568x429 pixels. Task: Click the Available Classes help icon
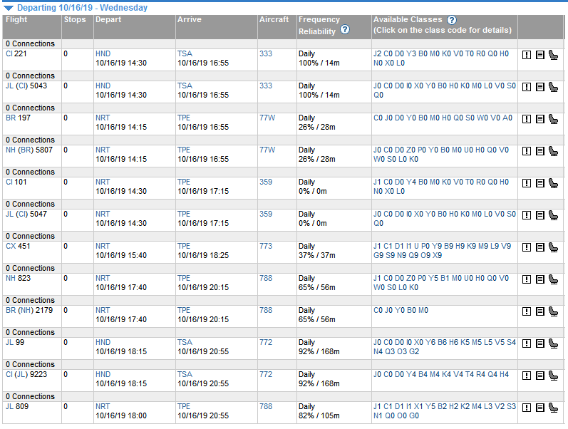[x=452, y=20]
